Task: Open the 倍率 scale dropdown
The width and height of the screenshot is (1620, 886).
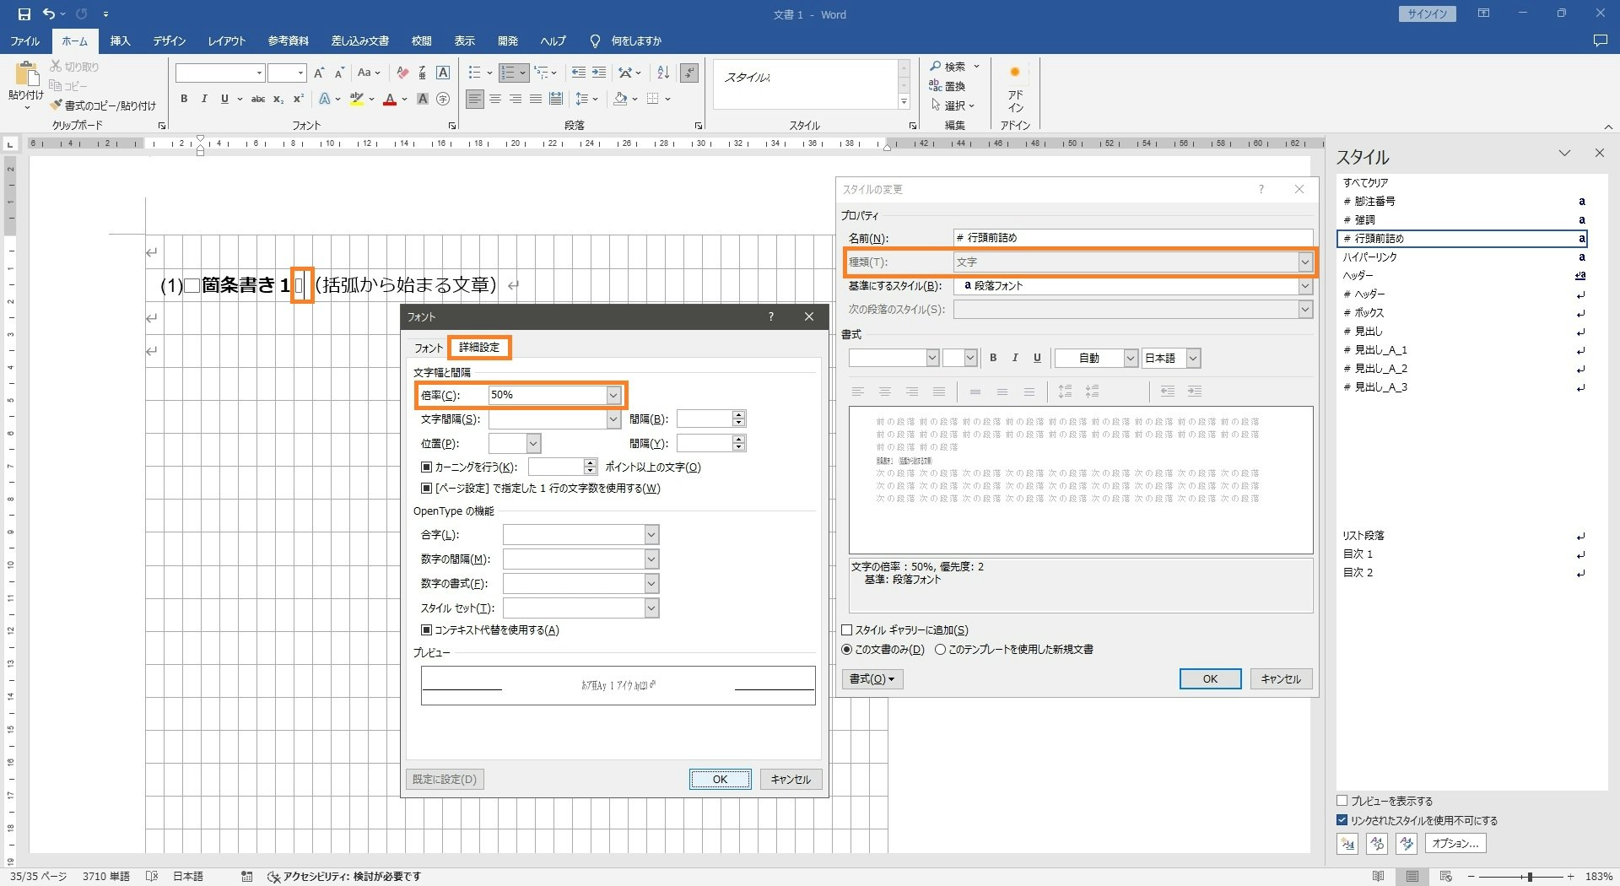Action: pos(613,395)
